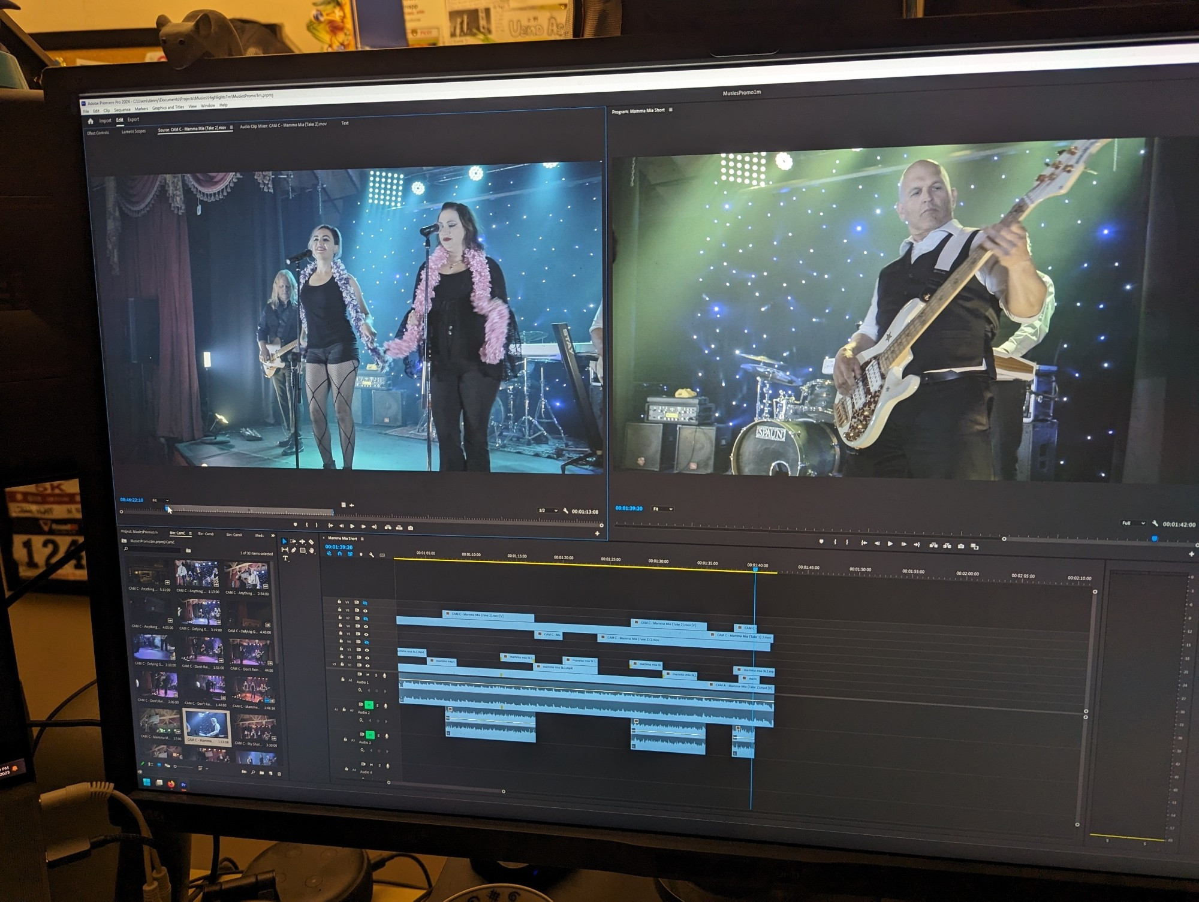
Task: Open Graphics and Titles menu
Action: [x=168, y=108]
